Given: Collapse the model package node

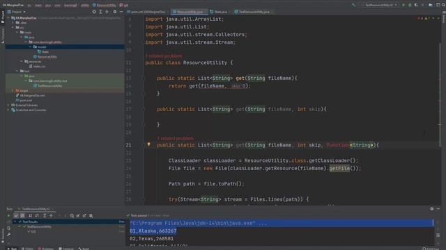Looking at the screenshot, I should click(30, 47).
